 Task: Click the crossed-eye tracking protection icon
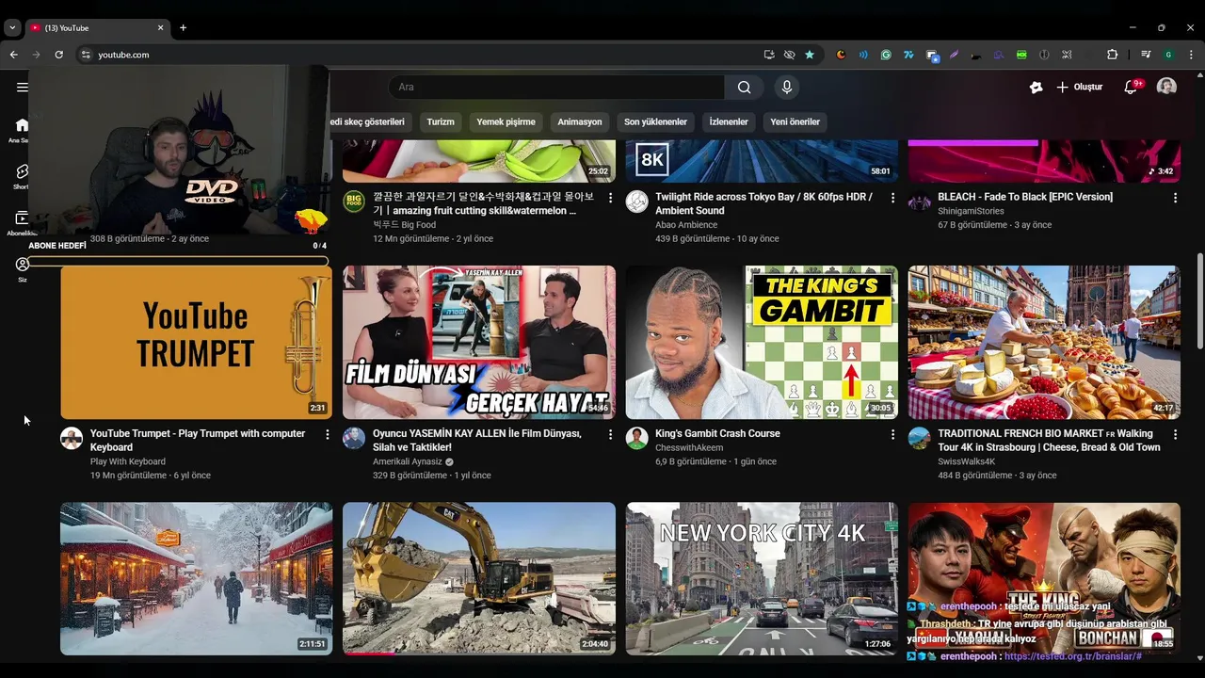(789, 55)
